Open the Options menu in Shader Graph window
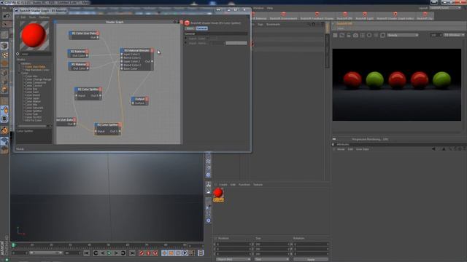 44,17
